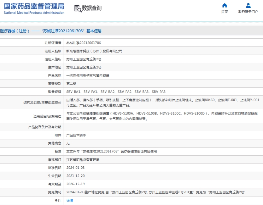Click the 数据查询 search document icon
The width and height of the screenshot is (263, 205).
tap(78, 9)
